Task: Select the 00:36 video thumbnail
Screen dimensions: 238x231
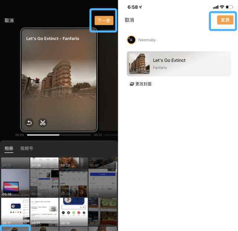Action: click(x=44, y=163)
